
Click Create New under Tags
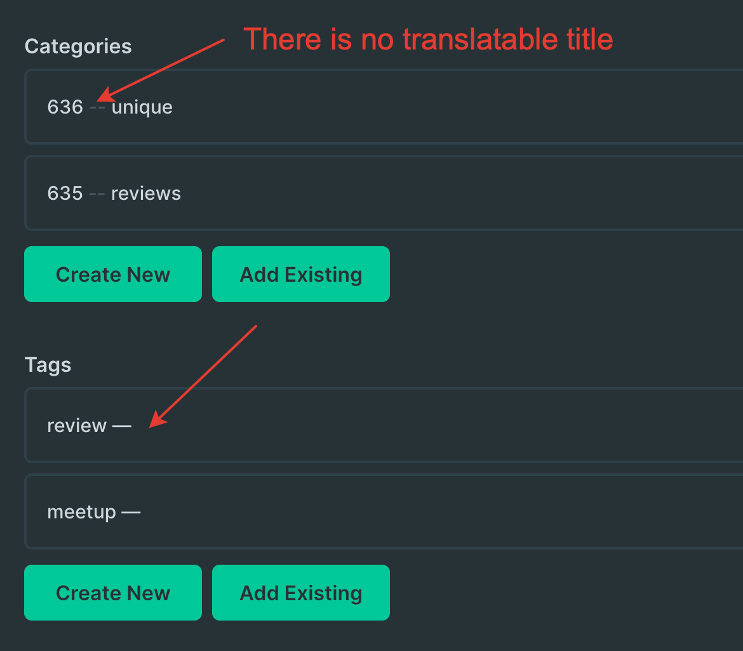pos(112,592)
